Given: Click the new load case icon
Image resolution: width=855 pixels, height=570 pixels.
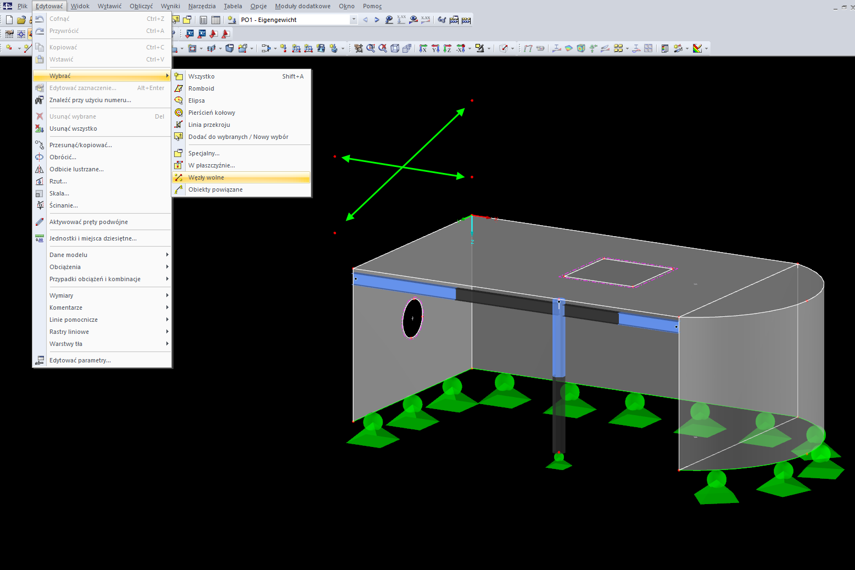Looking at the screenshot, I should pos(232,20).
